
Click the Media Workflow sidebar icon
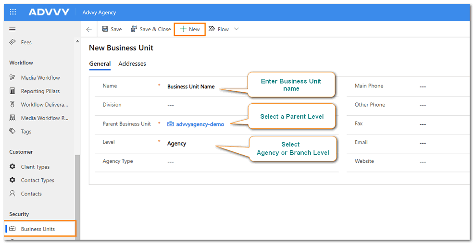[12, 78]
